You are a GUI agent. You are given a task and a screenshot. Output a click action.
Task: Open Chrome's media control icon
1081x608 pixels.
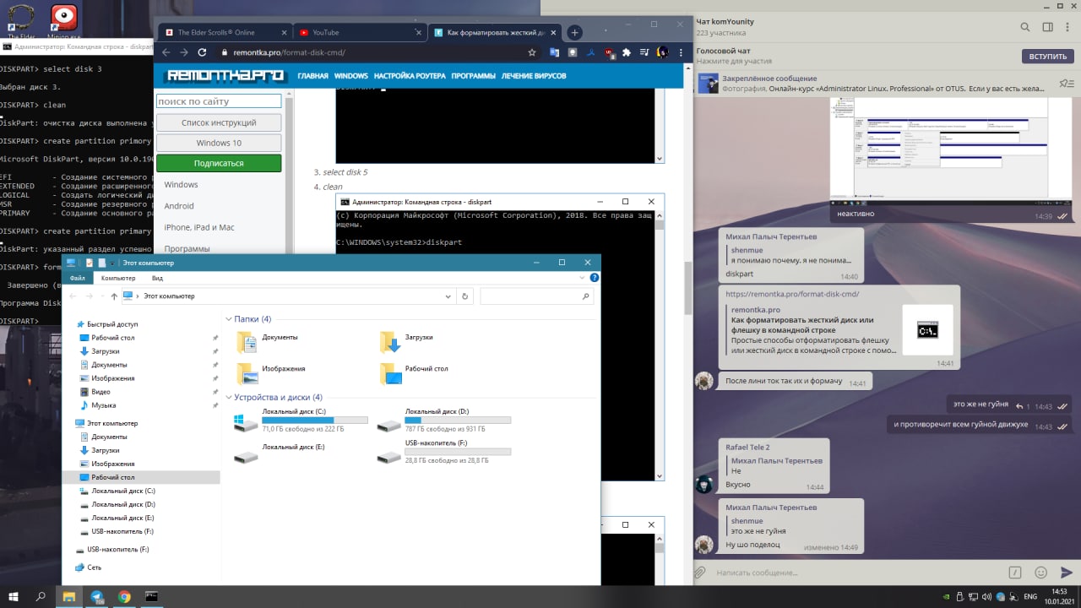coord(644,52)
